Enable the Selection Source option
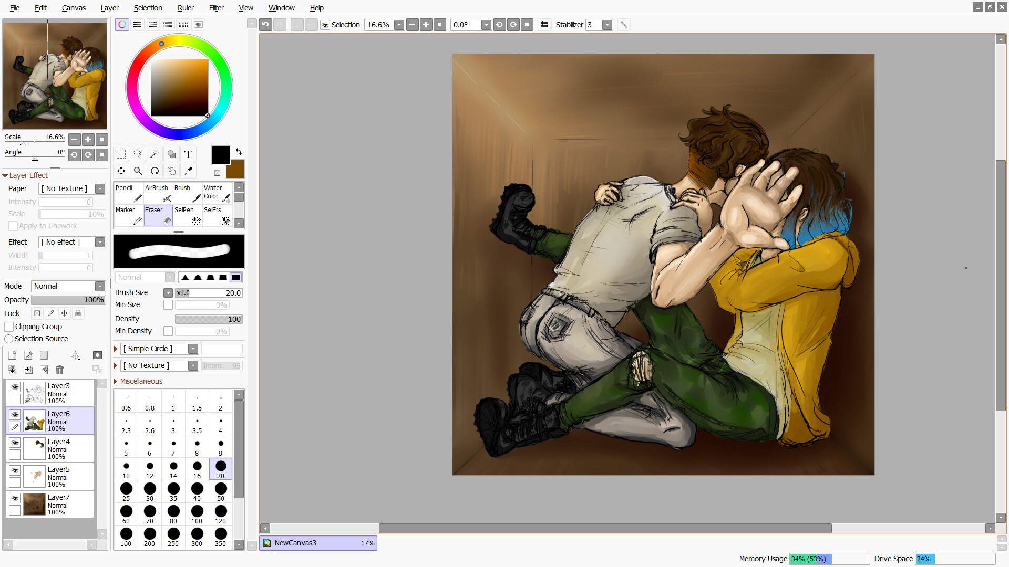The image size is (1009, 567). point(9,339)
